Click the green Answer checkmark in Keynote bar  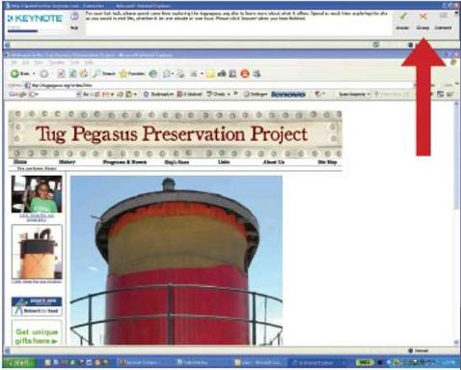(x=402, y=15)
